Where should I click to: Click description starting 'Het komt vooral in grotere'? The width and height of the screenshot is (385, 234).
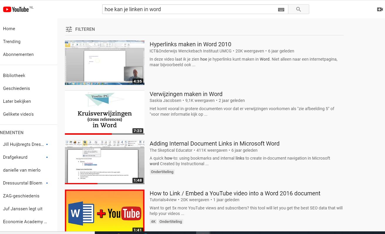[242, 111]
